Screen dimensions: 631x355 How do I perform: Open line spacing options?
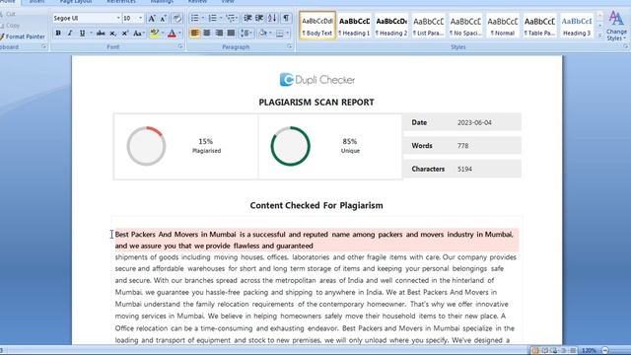pyautogui.click(x=245, y=33)
